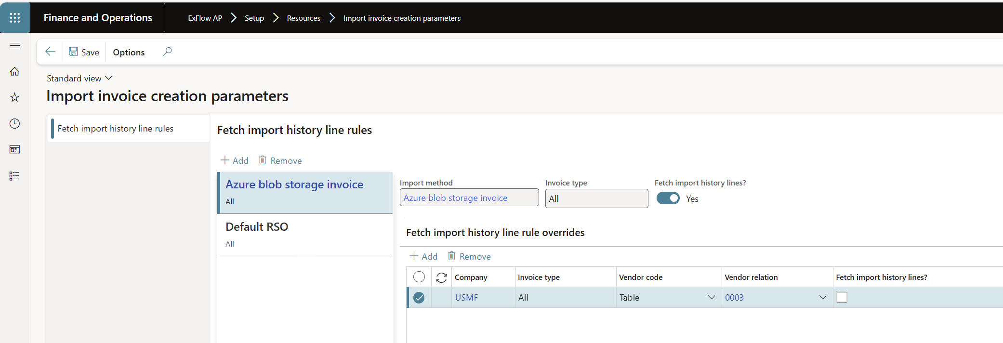Refresh the overrides grid

[x=441, y=277]
